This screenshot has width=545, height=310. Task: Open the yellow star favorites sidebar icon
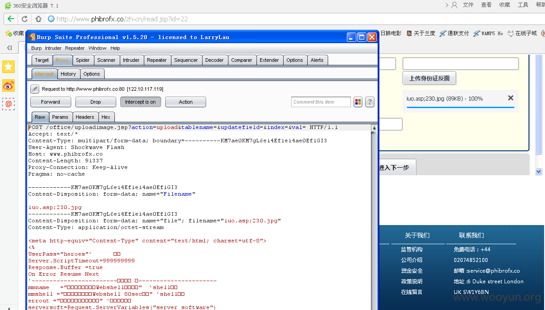tap(8, 67)
